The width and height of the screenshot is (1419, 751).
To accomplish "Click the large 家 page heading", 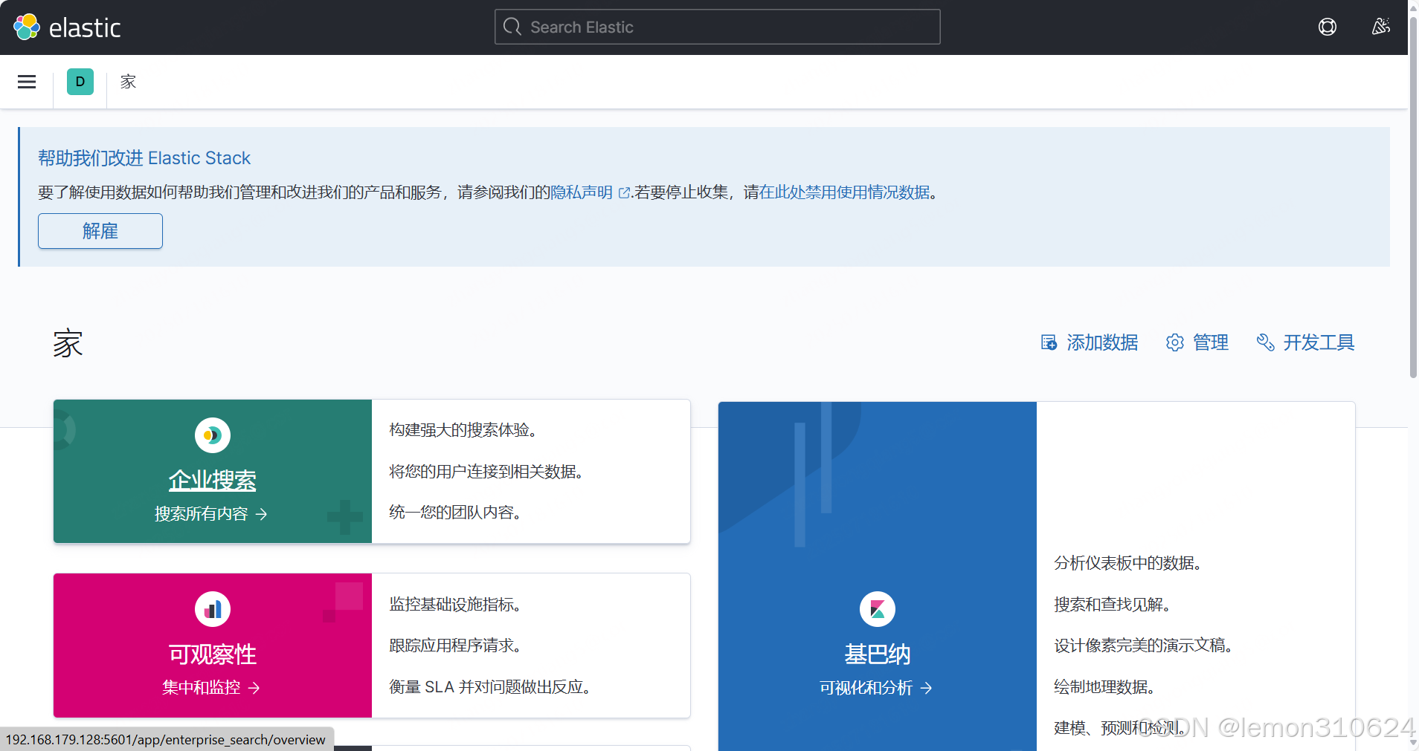I will coord(68,344).
